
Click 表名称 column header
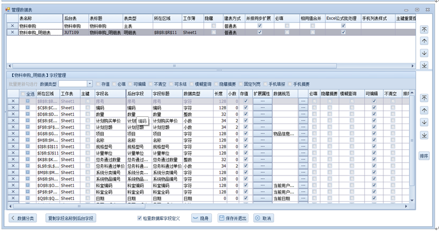tap(40, 18)
